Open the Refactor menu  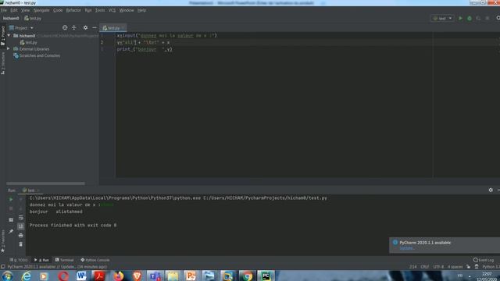[x=73, y=10]
